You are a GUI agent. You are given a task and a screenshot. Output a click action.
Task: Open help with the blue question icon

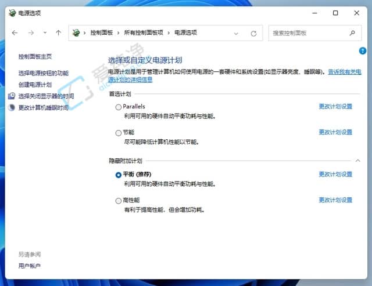362,50
